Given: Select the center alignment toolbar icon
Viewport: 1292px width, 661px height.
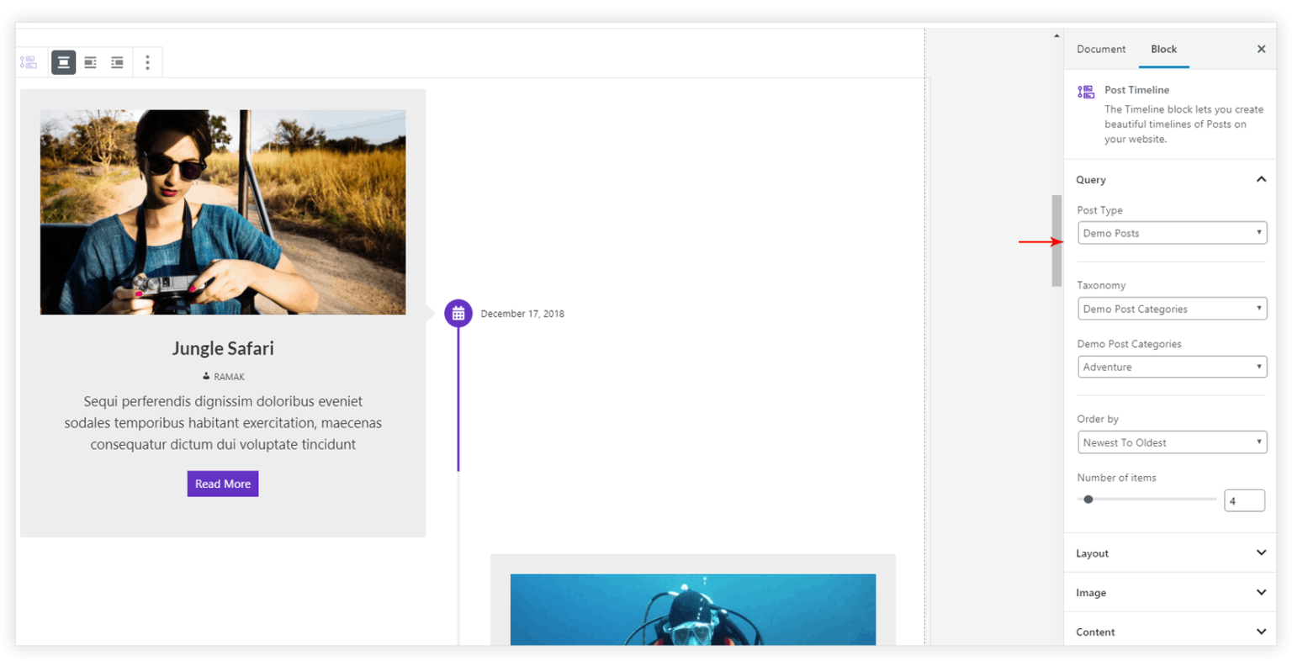Looking at the screenshot, I should 63,62.
